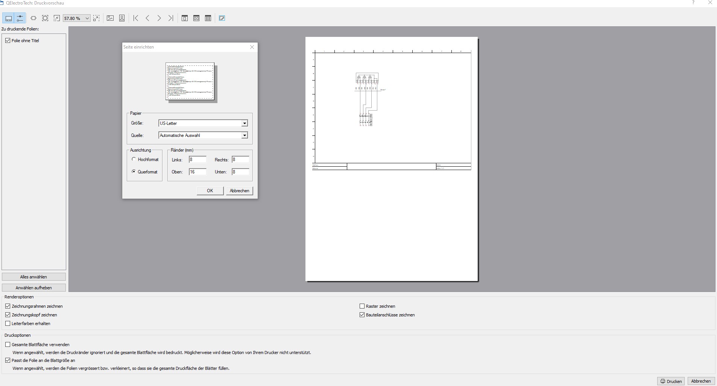Open the Größe paper size dropdown
The height and width of the screenshot is (386, 717).
pos(203,123)
